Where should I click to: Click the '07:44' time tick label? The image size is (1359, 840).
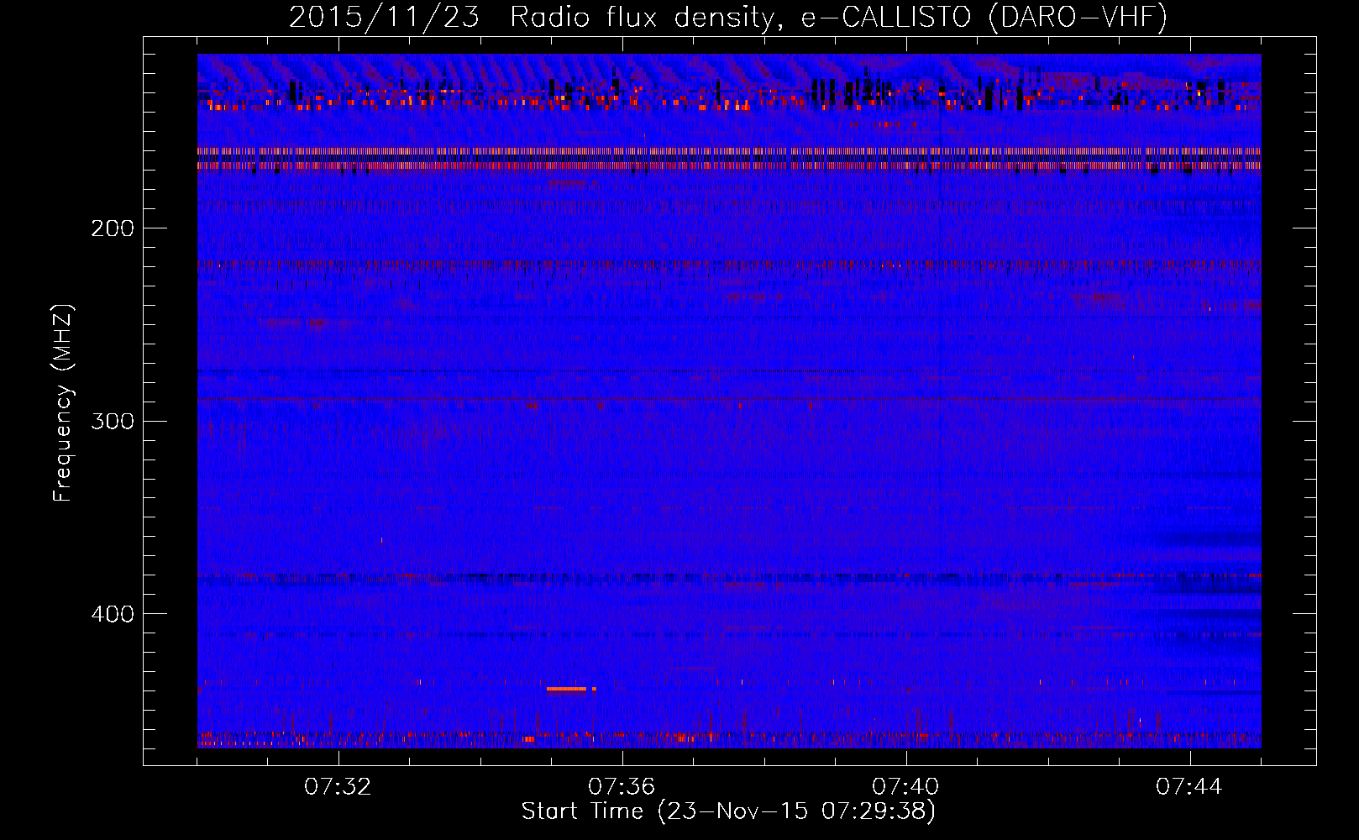click(x=1189, y=787)
